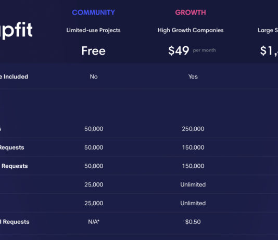Click the second Unlimited Growth value

[x=193, y=203]
